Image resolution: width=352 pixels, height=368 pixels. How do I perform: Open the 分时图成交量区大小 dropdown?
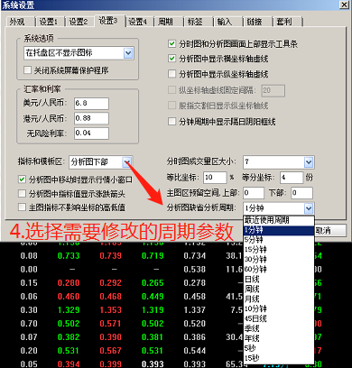pyautogui.click(x=309, y=162)
